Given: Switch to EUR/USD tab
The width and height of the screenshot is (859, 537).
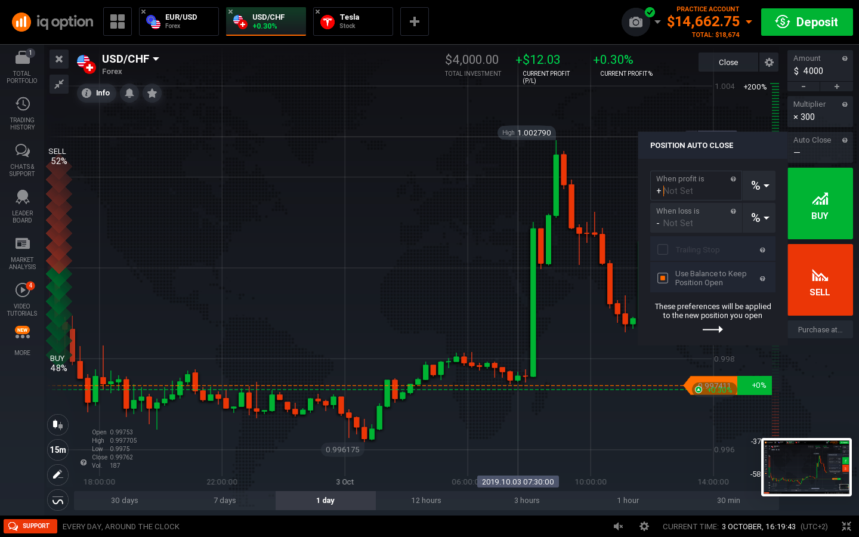Looking at the screenshot, I should (179, 21).
